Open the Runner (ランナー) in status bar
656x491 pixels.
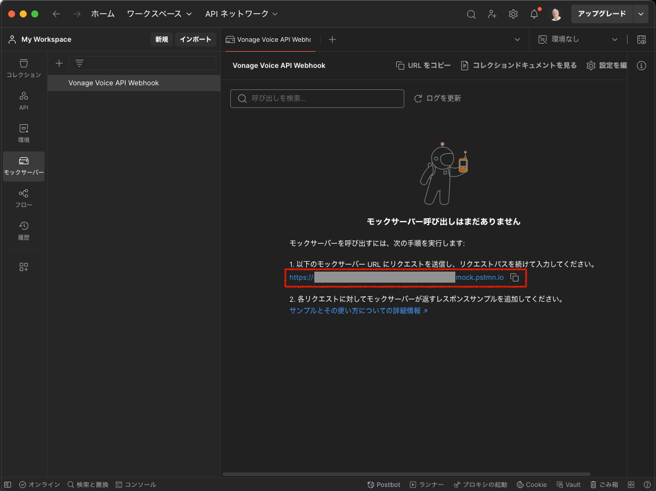coord(427,485)
